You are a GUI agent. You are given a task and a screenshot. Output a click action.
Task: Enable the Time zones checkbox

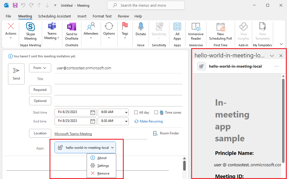(156, 112)
